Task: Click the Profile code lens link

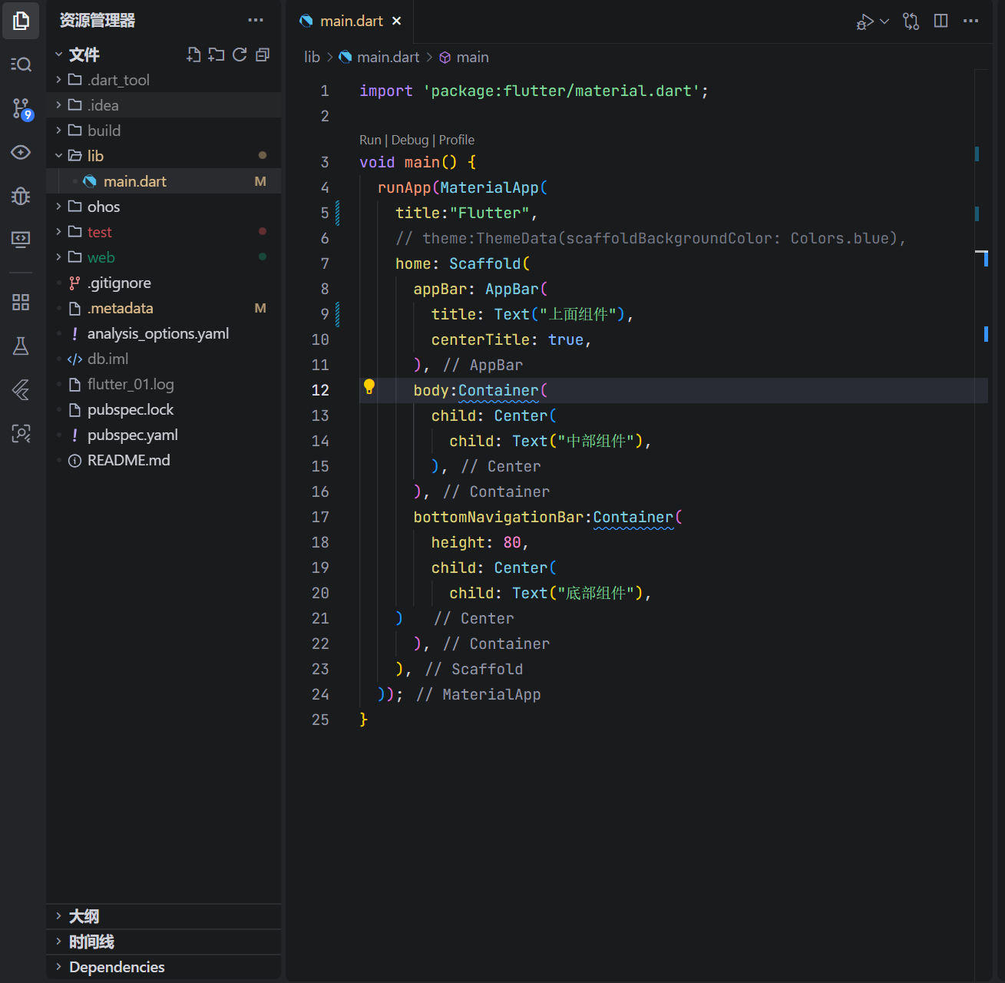Action: click(x=457, y=140)
